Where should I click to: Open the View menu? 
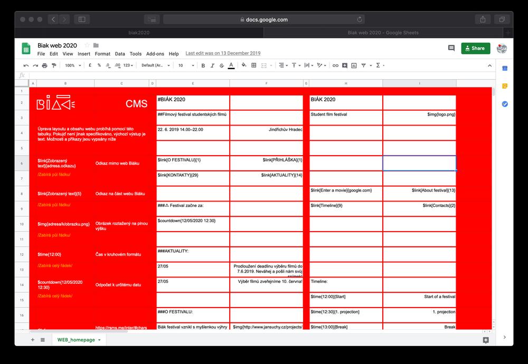68,54
